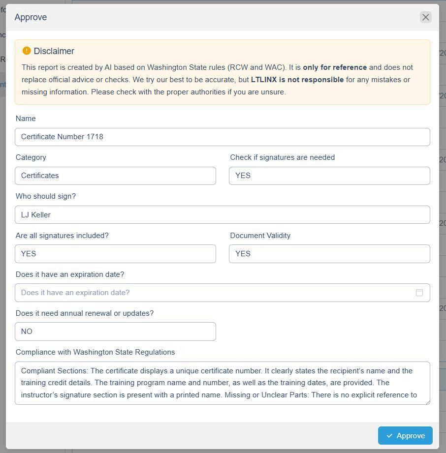Image resolution: width=446 pixels, height=453 pixels.
Task: Click the Approve button
Action: click(405, 436)
